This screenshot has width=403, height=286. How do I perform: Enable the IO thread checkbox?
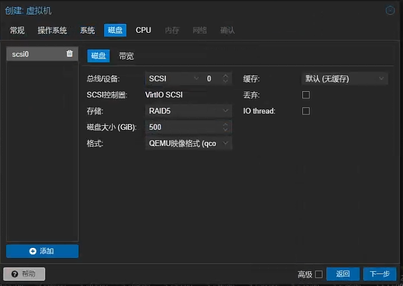coord(306,111)
